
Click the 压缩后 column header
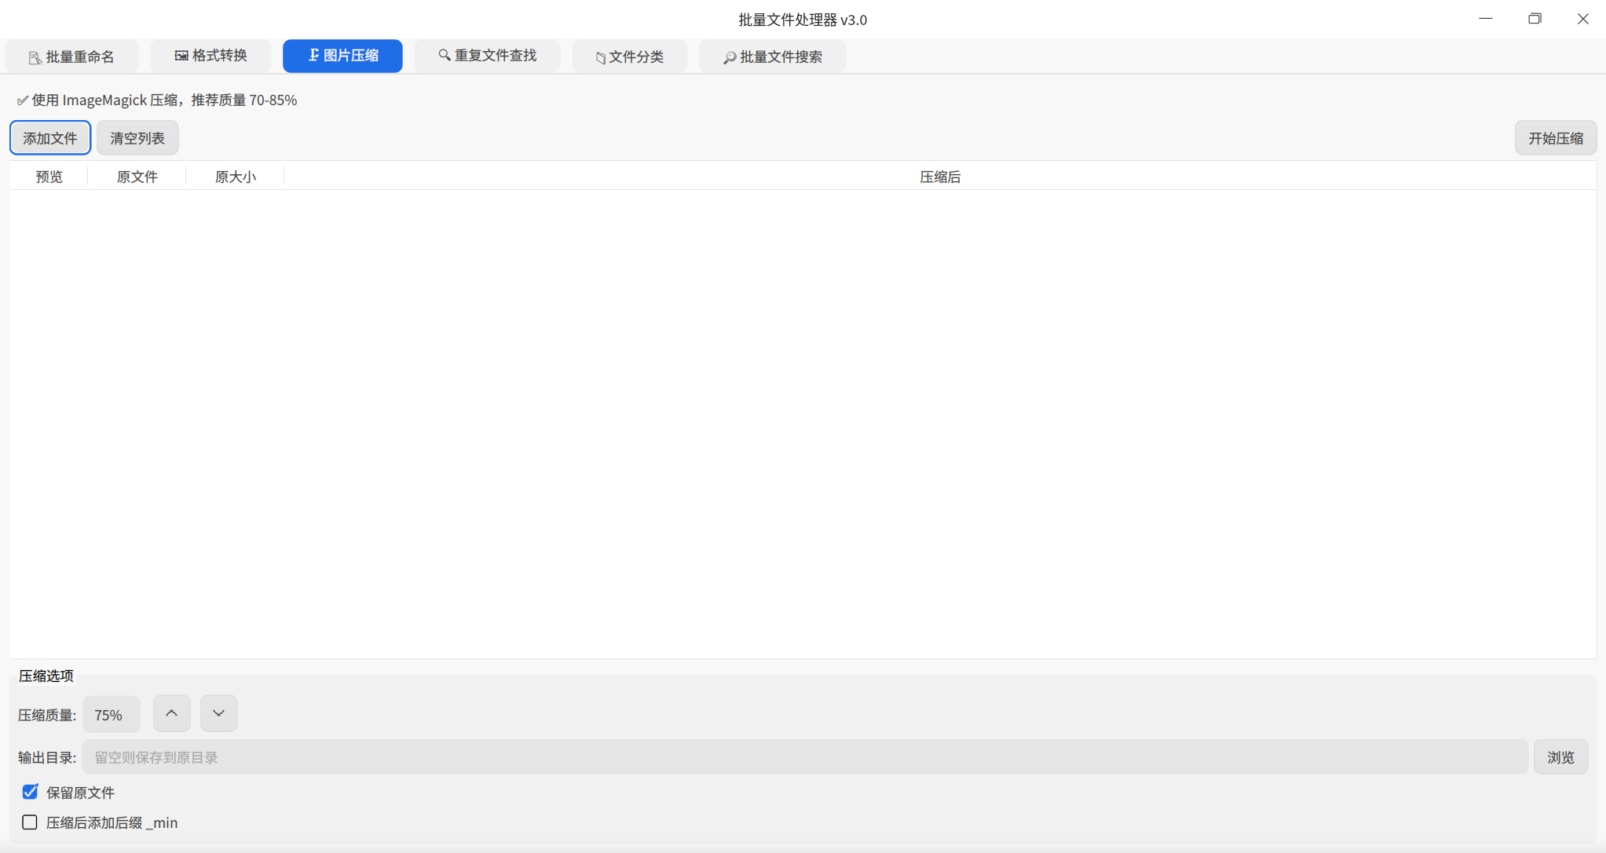pyautogui.click(x=940, y=177)
